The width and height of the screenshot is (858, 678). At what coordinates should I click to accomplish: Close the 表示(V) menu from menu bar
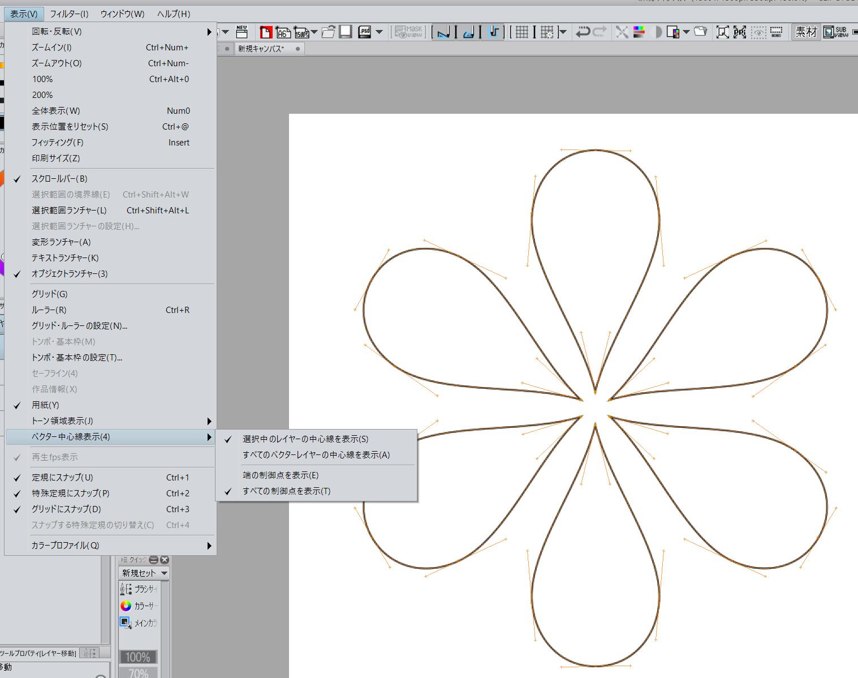[x=24, y=14]
